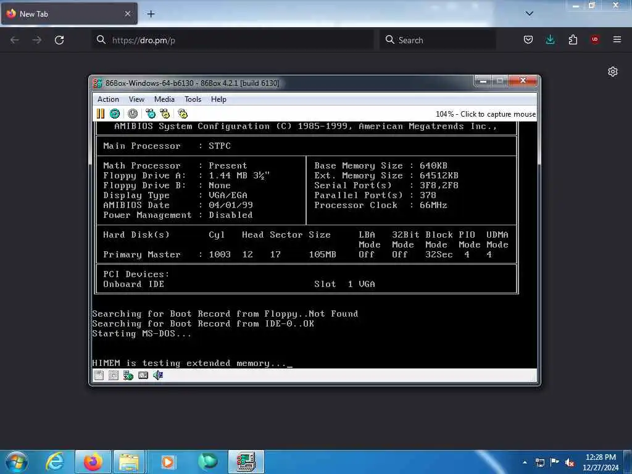Open 86Box settings from the toolbar gear icon
The image size is (632, 474).
point(183,114)
